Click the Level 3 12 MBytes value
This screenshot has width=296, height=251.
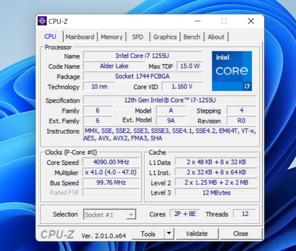tap(216, 193)
